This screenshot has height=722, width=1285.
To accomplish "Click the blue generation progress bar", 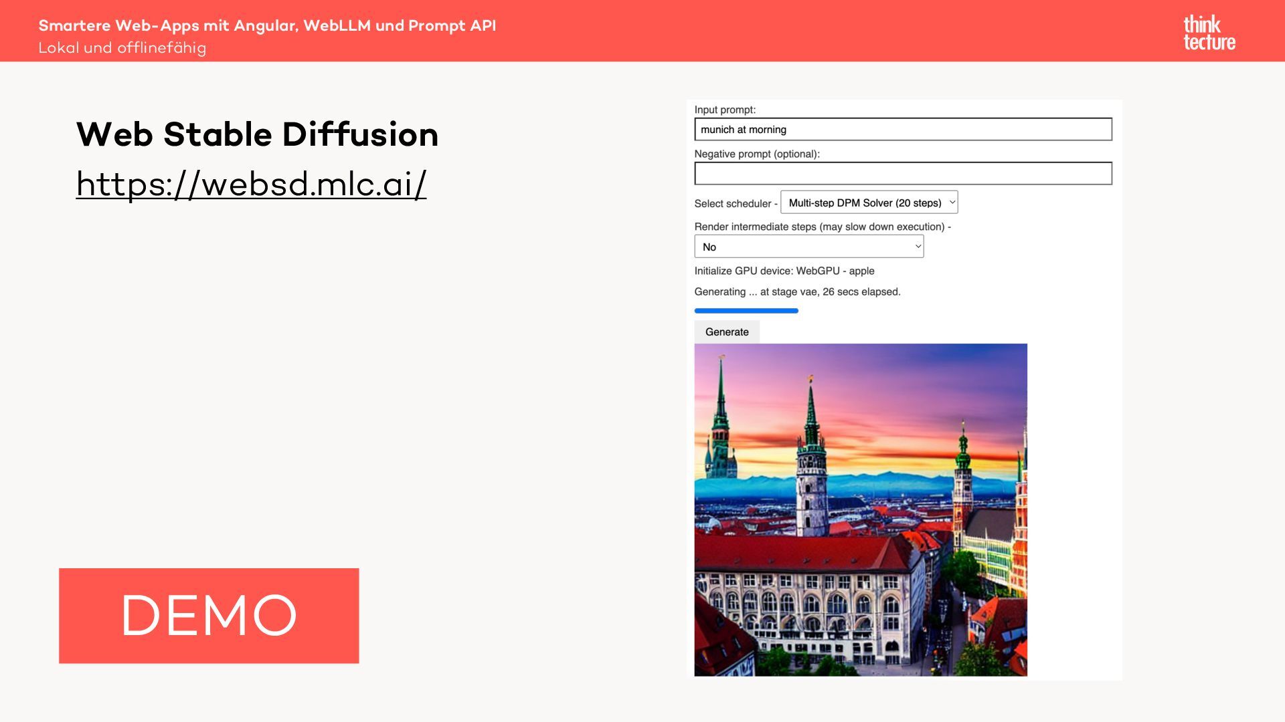I will pos(746,311).
